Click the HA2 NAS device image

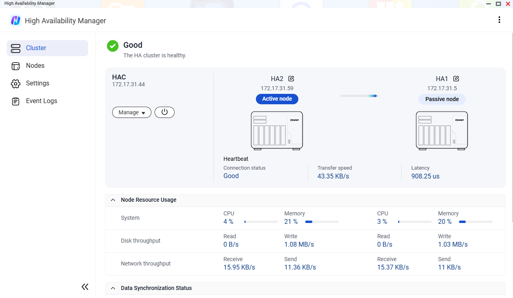coord(277,131)
